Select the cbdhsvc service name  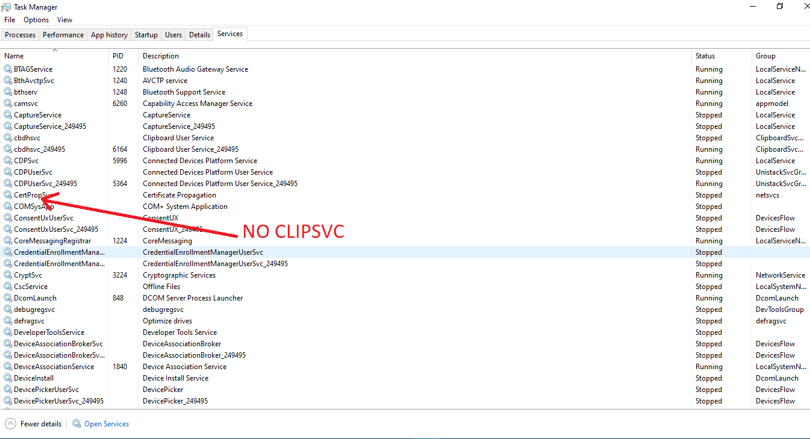click(x=27, y=138)
